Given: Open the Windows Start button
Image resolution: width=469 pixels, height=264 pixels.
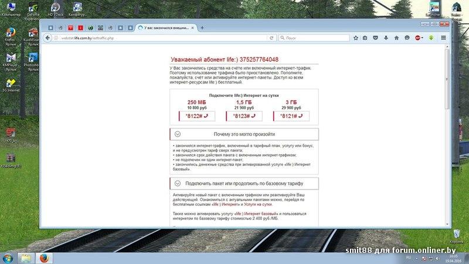Looking at the screenshot, I should click(x=8, y=258).
